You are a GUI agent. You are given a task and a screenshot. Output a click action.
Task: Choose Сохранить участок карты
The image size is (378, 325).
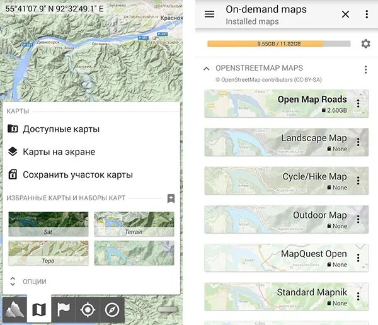pyautogui.click(x=91, y=174)
